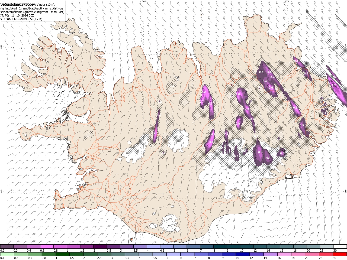
Task: Click the palest green 0.1–0.3 swatch in lower legend
Action: click(x=7, y=254)
